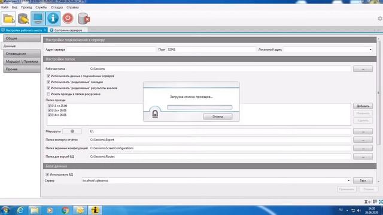Select the Оповещения settings section

tap(22, 54)
